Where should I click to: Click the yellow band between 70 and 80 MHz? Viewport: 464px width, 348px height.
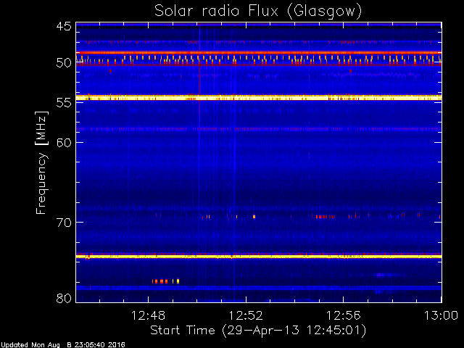click(259, 256)
